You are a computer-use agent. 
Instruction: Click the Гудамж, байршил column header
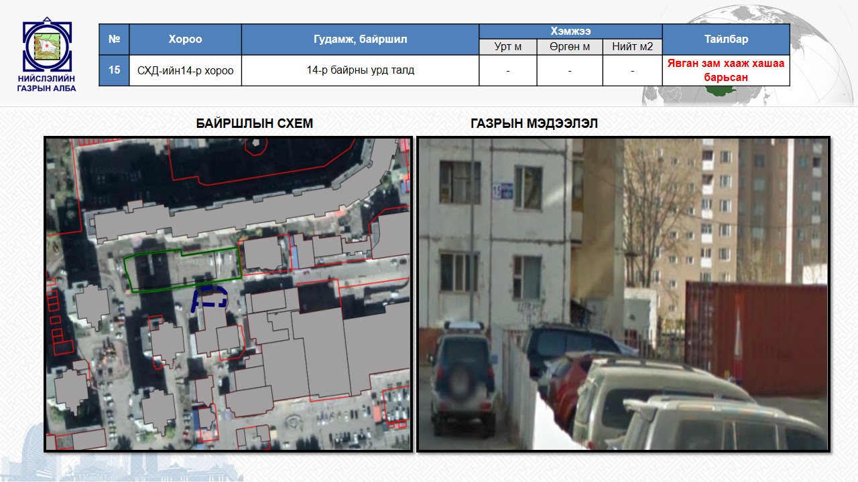[x=360, y=39]
